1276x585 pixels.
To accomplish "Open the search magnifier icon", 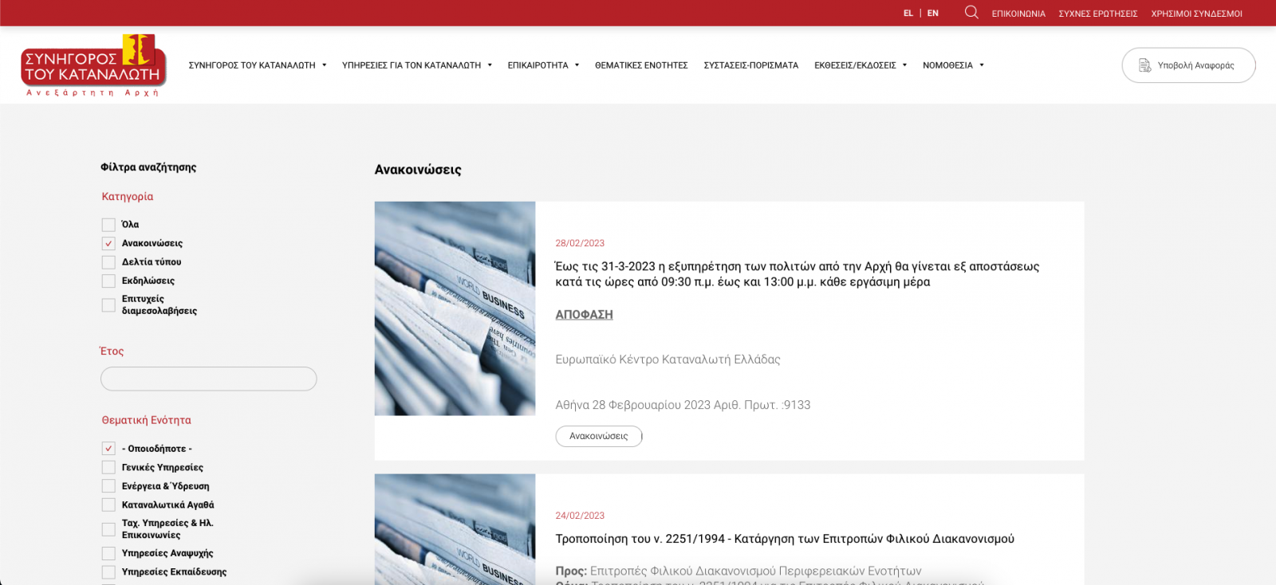I will 971,12.
